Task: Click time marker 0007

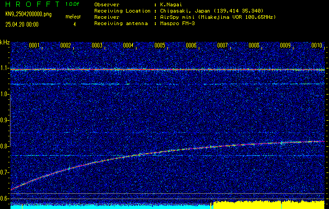Action: (x=222, y=45)
